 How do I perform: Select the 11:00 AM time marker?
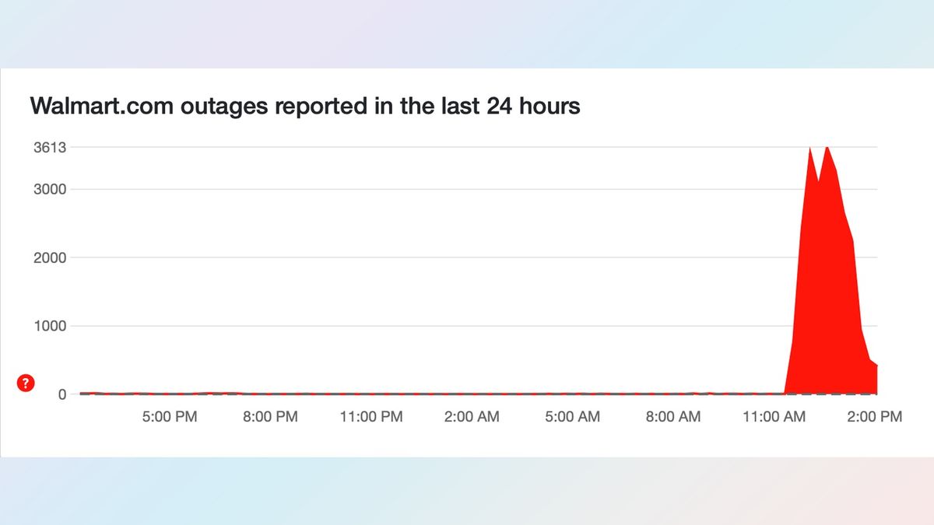pyautogui.click(x=774, y=417)
